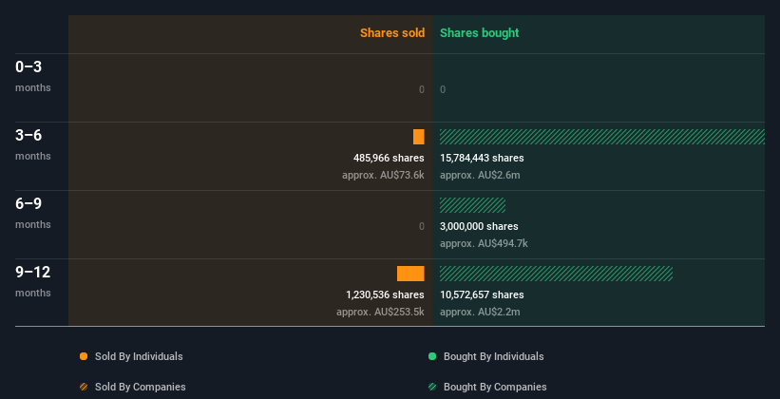Click the orange Sold By Individuals legend dot
Viewport: 780px width, 399px height.
(x=84, y=356)
